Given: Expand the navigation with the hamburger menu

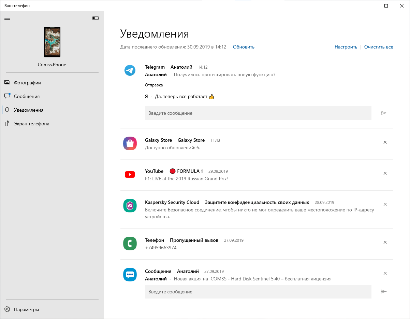Looking at the screenshot, I should pos(7,18).
